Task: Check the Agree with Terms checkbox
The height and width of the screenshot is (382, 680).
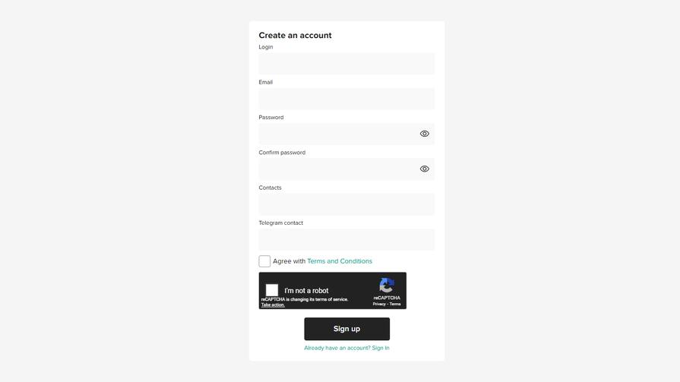Action: [264, 261]
